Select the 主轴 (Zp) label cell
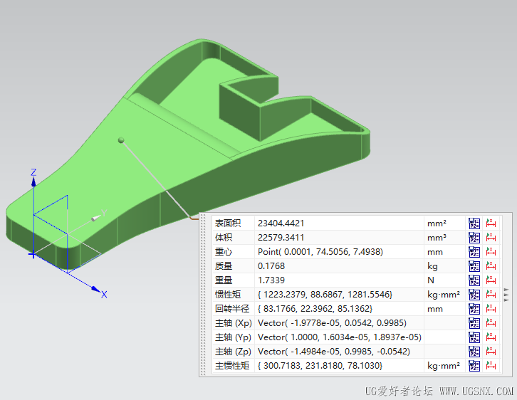This screenshot has height=400, width=517. (x=234, y=351)
